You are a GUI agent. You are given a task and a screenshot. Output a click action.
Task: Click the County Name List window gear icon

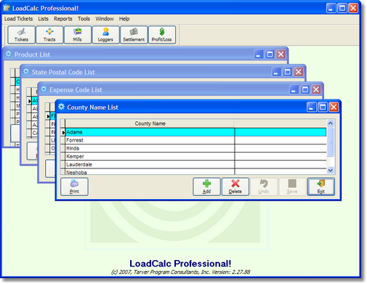pyautogui.click(x=61, y=107)
